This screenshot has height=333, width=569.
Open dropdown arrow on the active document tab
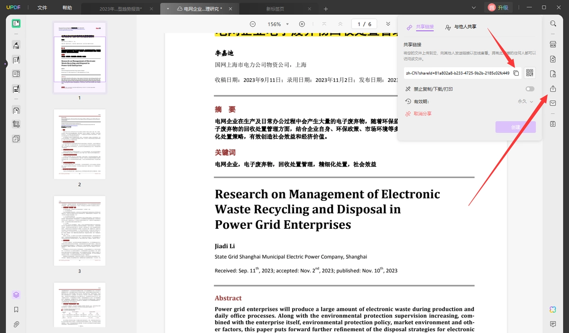pyautogui.click(x=168, y=9)
